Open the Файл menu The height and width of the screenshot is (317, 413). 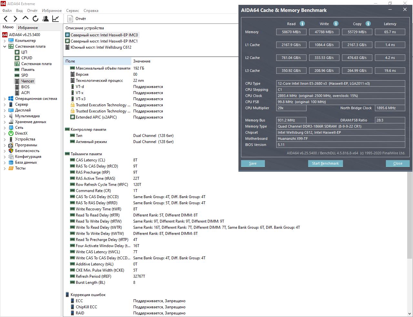click(x=7, y=11)
